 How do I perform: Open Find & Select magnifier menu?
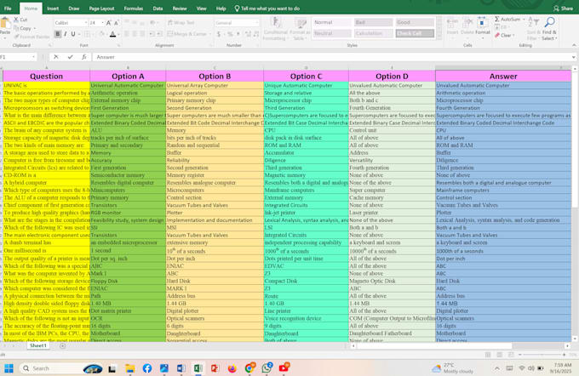tap(549, 28)
